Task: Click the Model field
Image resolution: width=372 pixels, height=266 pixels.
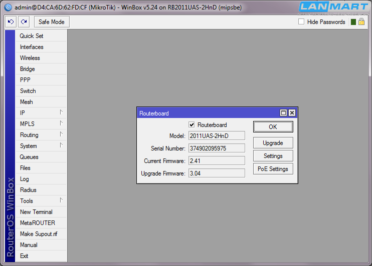Action: (217, 136)
